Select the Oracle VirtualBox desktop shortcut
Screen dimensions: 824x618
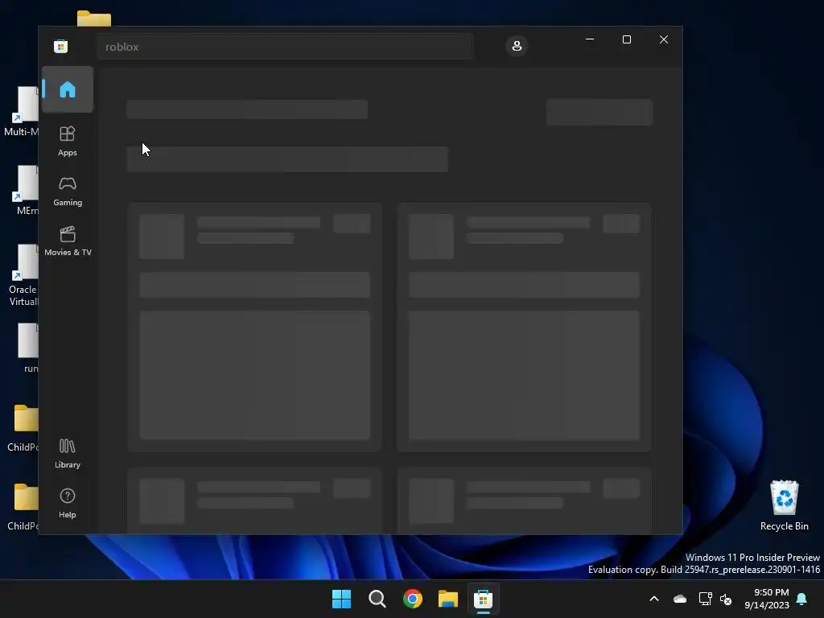tap(23, 275)
